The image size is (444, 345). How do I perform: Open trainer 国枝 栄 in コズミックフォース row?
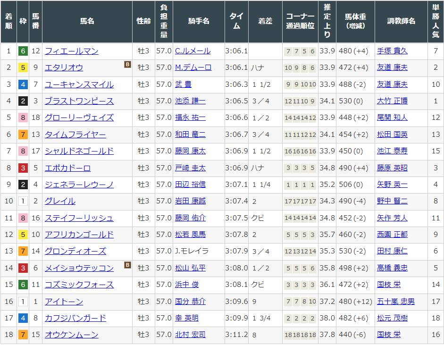389,285
